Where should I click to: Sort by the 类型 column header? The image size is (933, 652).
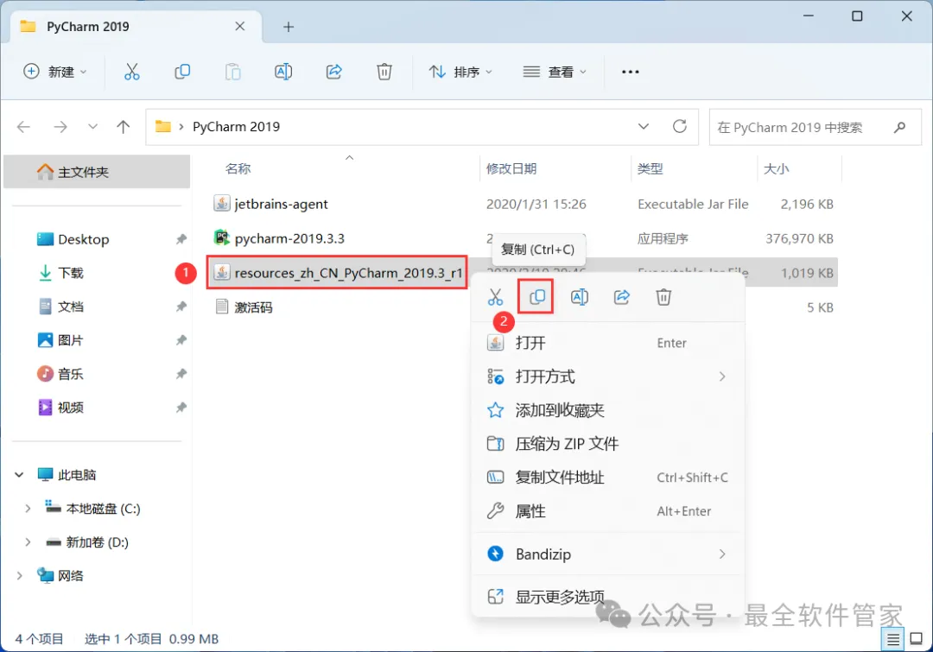(650, 169)
